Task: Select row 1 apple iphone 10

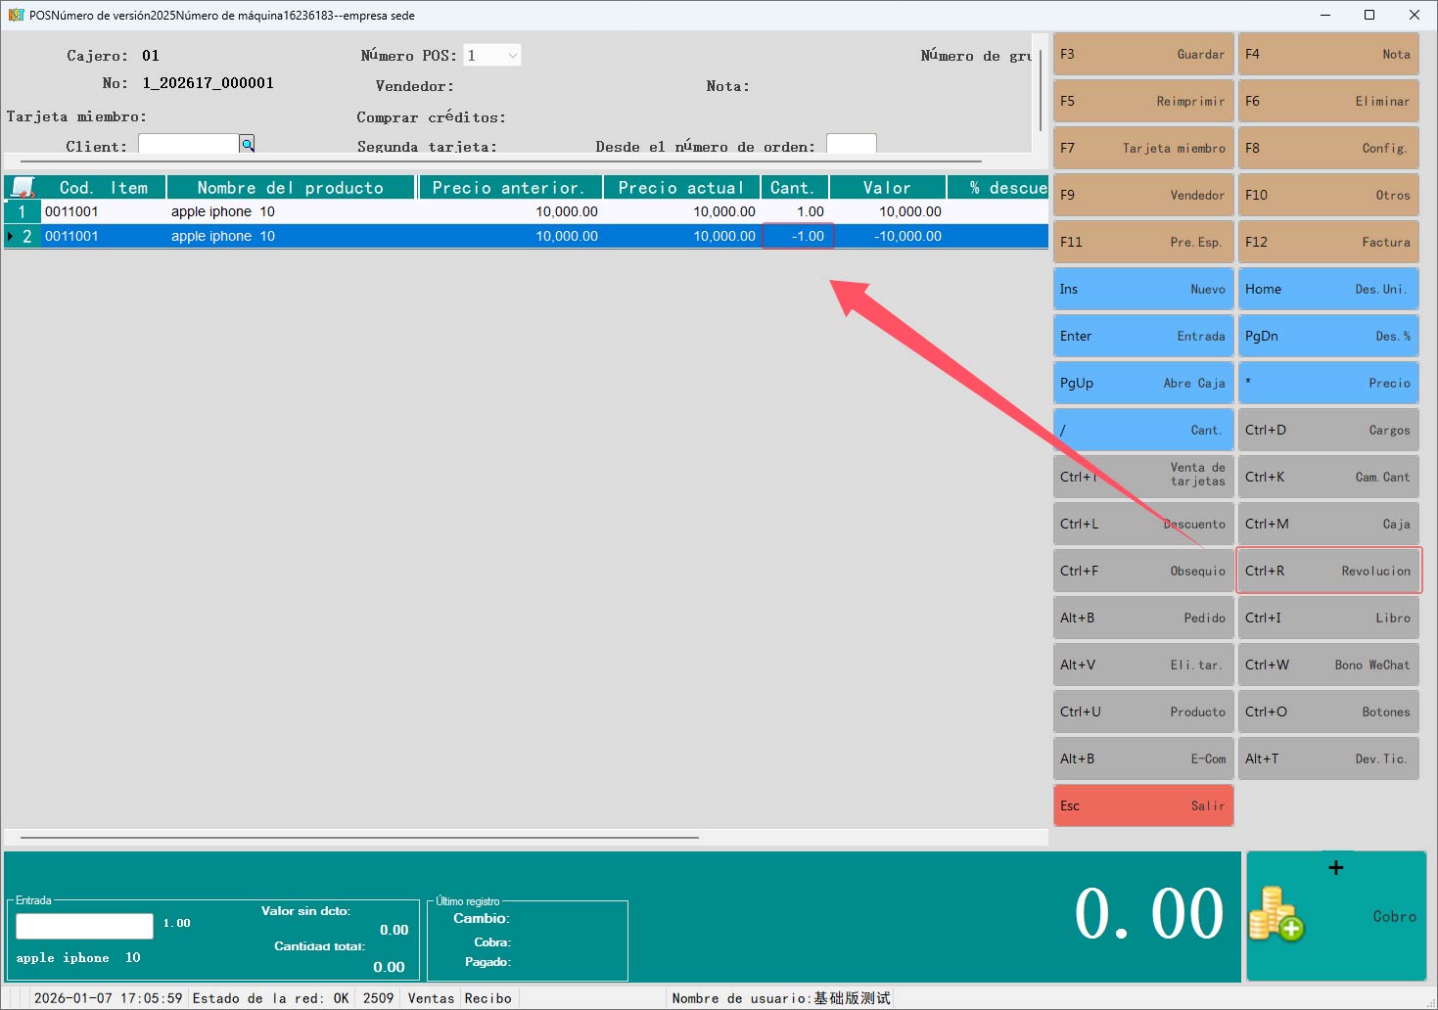Action: pyautogui.click(x=223, y=211)
